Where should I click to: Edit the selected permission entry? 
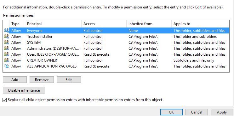69,79
